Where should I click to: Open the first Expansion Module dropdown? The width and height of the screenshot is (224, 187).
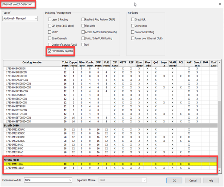pos(48,180)
